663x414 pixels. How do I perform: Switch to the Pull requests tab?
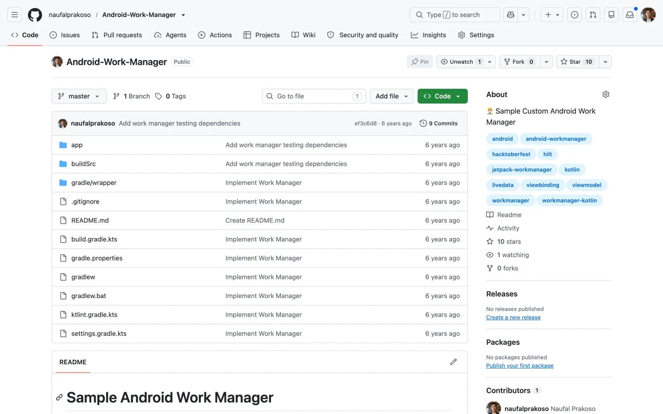coord(117,35)
